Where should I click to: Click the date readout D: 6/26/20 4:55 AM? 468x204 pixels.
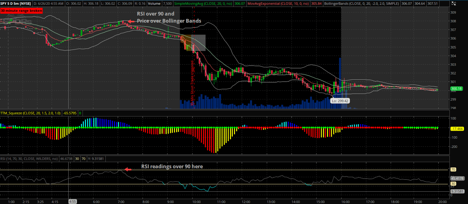click(x=49, y=3)
